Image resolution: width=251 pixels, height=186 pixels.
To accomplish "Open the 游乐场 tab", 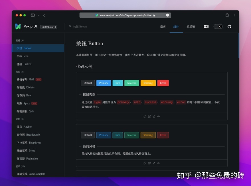I will click(191, 27).
